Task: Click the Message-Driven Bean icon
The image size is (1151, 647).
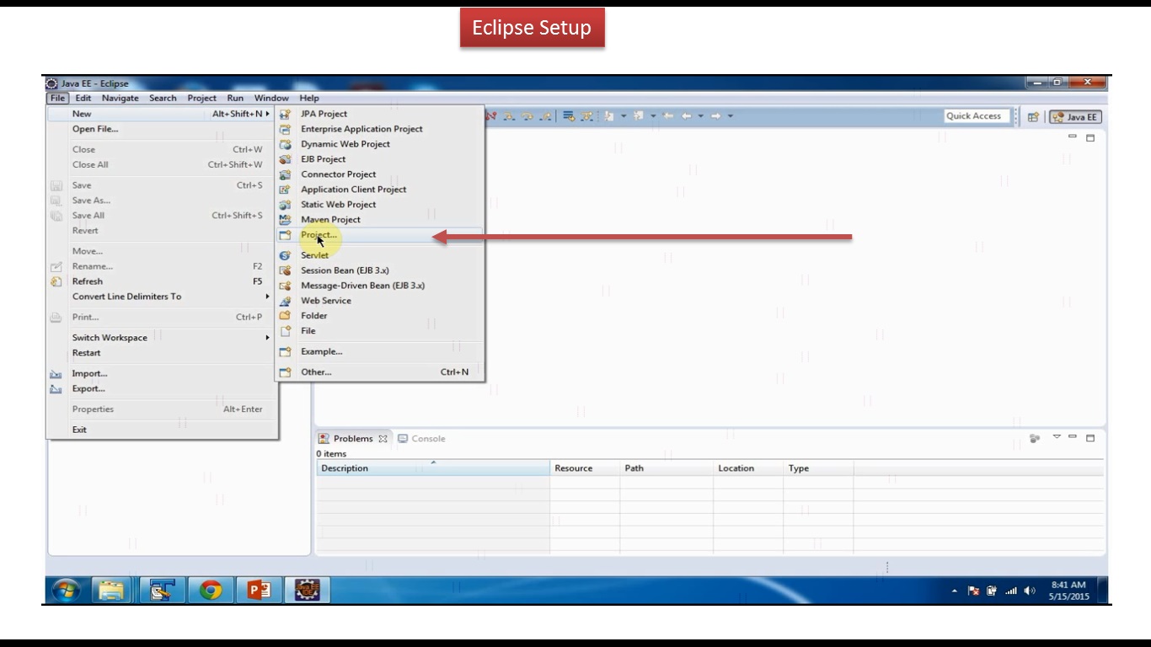Action: coord(285,286)
